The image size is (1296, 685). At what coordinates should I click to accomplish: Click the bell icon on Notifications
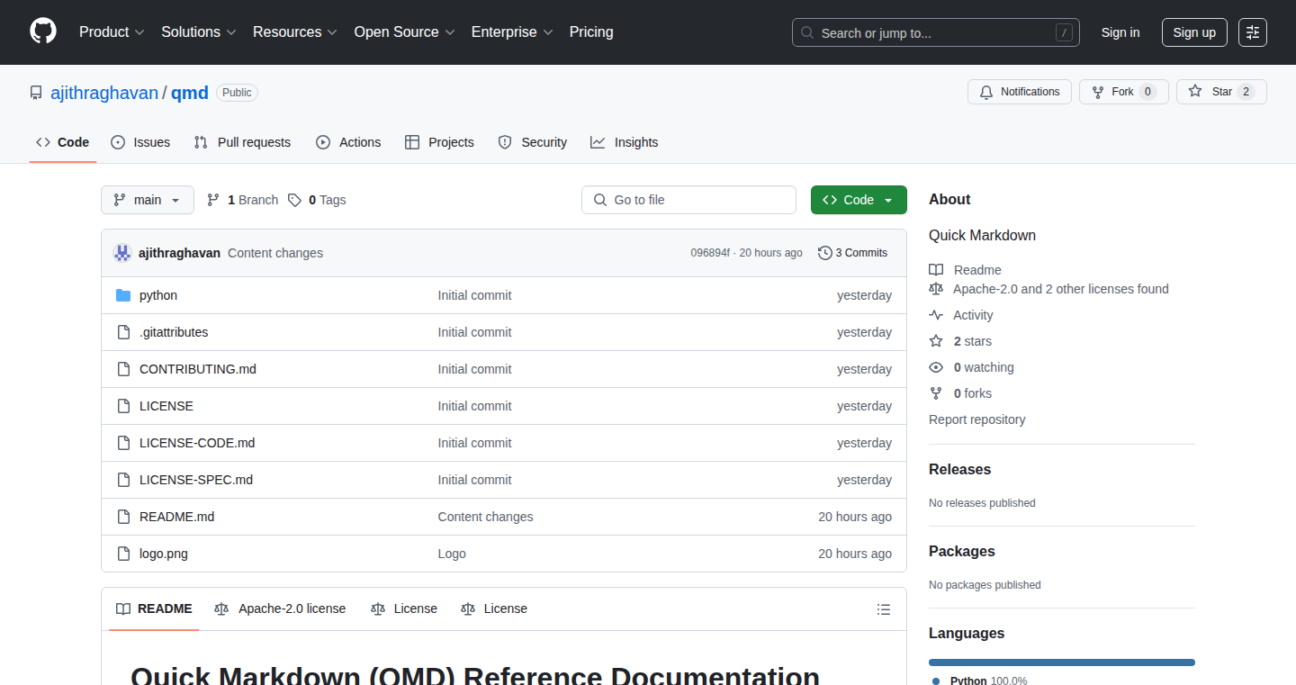point(986,92)
